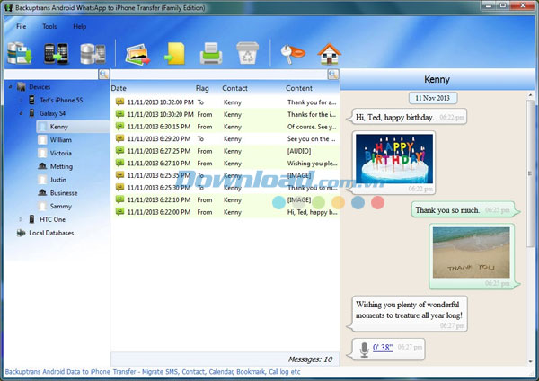Open the File menu

pyautogui.click(x=21, y=26)
